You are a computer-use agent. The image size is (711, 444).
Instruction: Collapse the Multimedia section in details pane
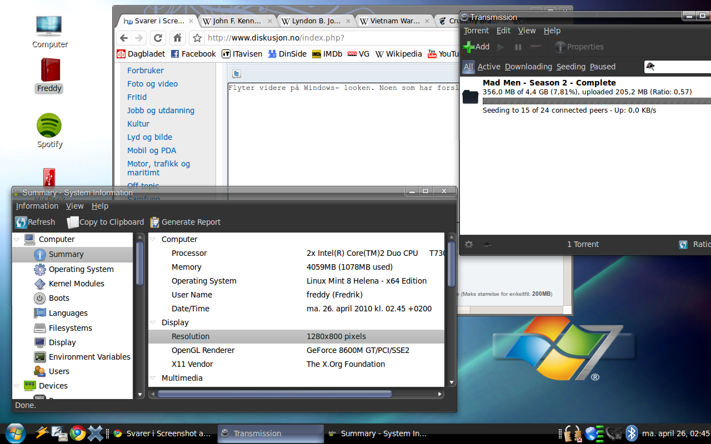[153, 378]
